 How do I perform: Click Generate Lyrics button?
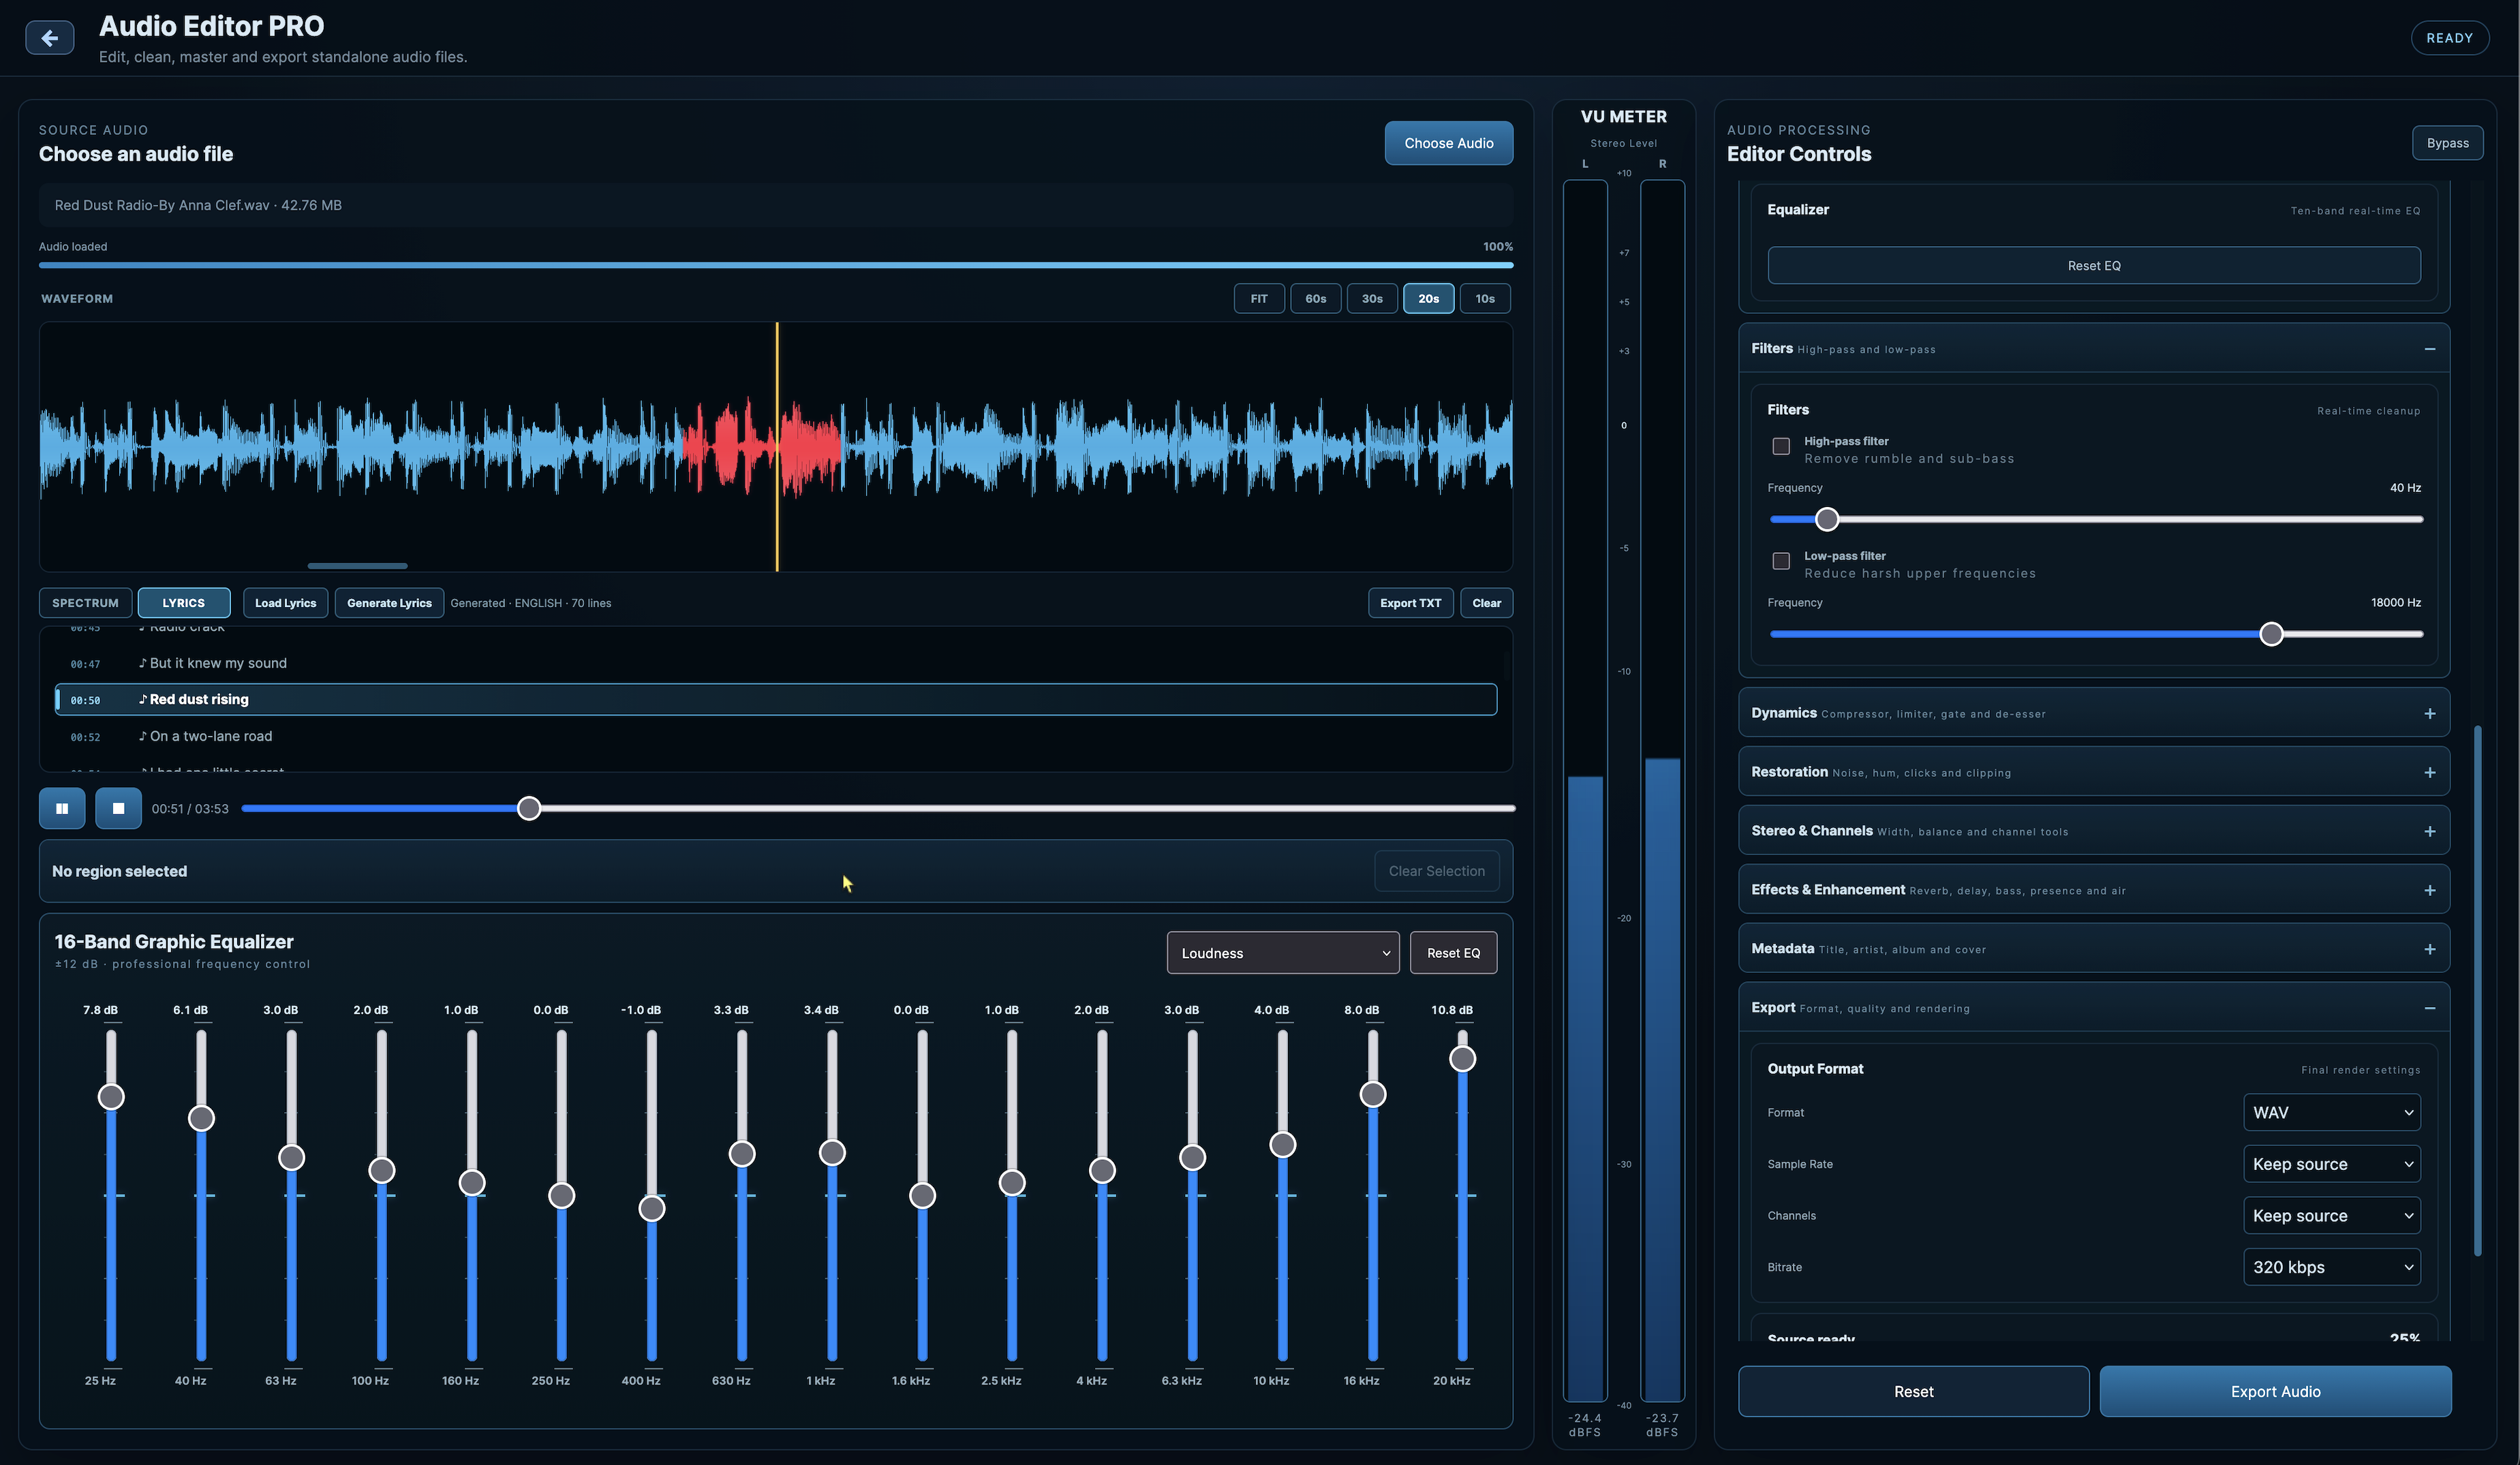(x=389, y=603)
